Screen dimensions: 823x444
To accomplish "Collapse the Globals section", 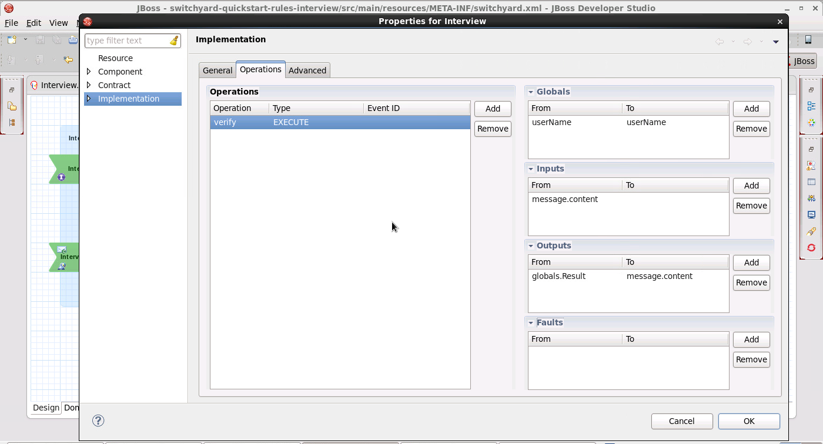I will pyautogui.click(x=531, y=92).
